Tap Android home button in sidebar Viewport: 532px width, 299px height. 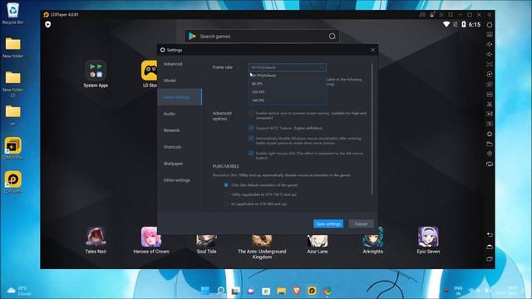pyautogui.click(x=490, y=247)
